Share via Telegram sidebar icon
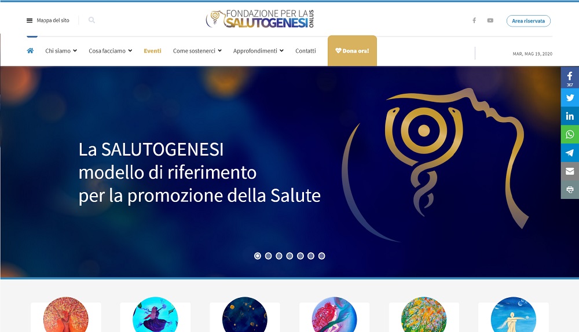This screenshot has width=579, height=332. pyautogui.click(x=570, y=153)
